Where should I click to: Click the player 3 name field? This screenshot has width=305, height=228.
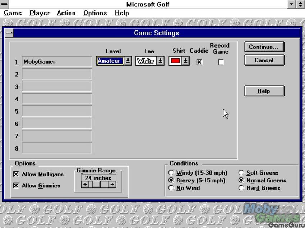click(x=57, y=86)
